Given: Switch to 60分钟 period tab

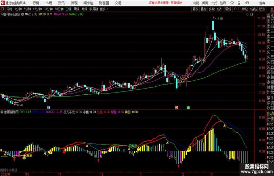Looking at the screenshot, I should (x=59, y=9).
